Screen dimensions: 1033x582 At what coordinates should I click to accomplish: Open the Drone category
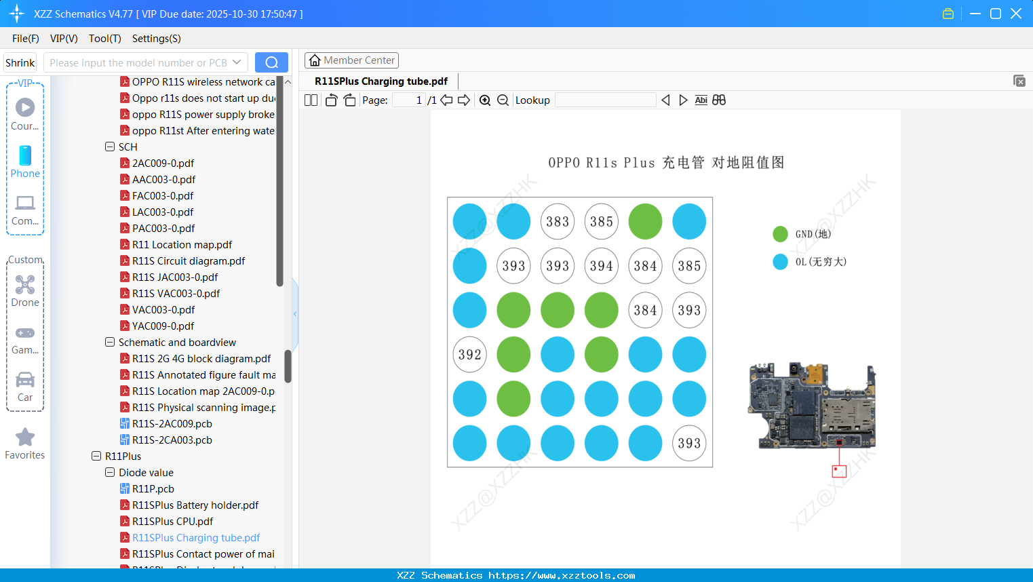(25, 291)
